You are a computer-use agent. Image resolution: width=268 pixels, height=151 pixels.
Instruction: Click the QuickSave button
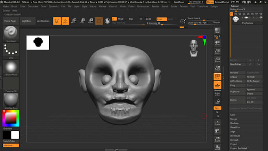(179, 2)
